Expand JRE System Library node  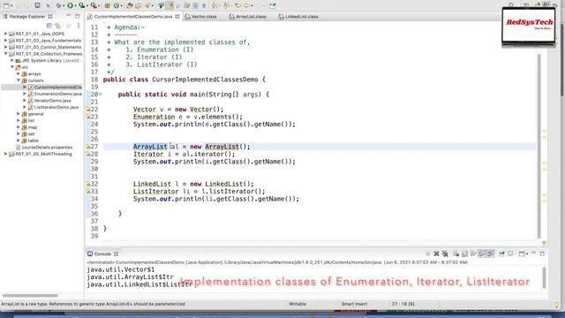tap(11, 60)
